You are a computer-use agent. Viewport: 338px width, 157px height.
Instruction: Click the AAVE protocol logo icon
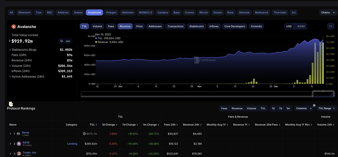[19, 144]
